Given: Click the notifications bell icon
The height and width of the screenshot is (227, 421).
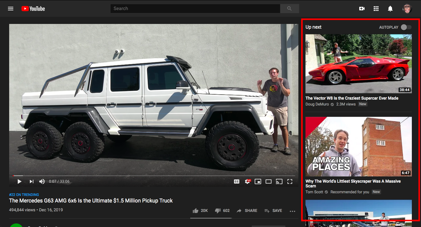Looking at the screenshot, I should [x=390, y=8].
